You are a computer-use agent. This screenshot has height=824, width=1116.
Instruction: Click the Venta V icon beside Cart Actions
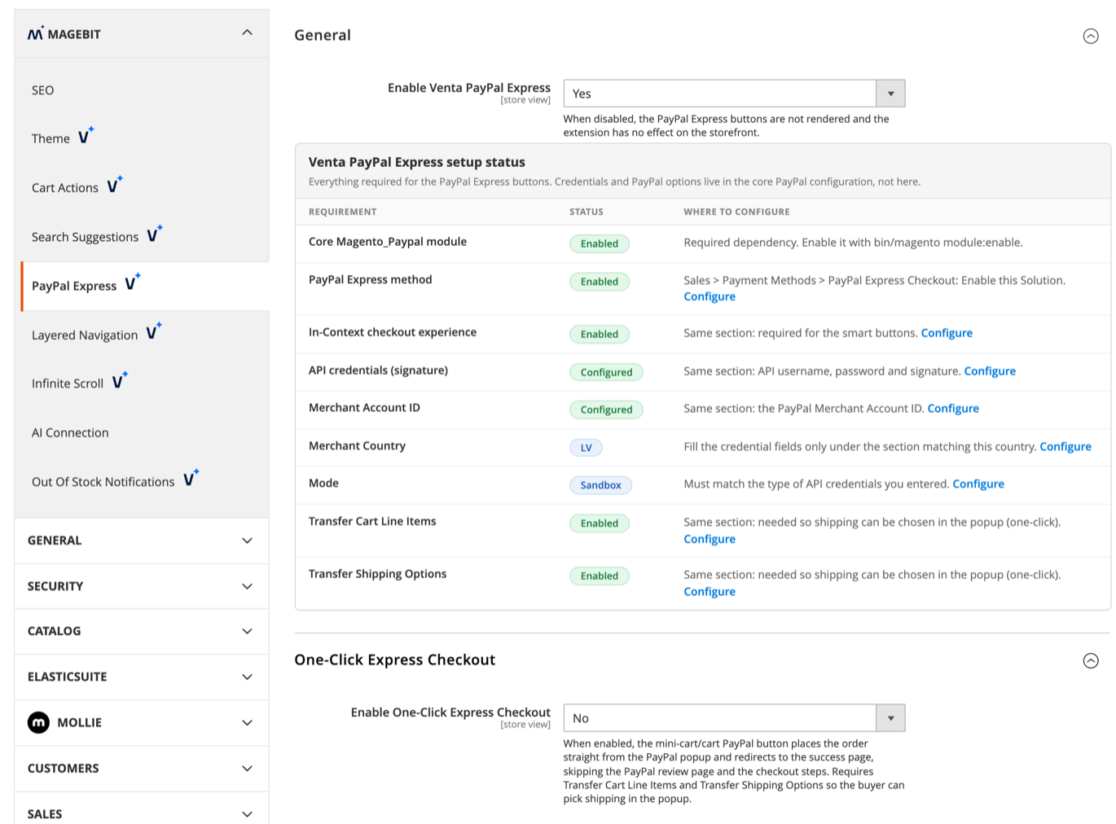coord(115,185)
